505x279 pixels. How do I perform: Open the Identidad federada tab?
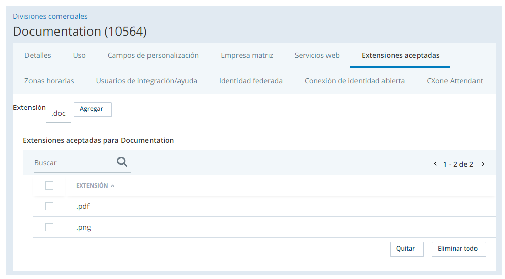tap(251, 81)
